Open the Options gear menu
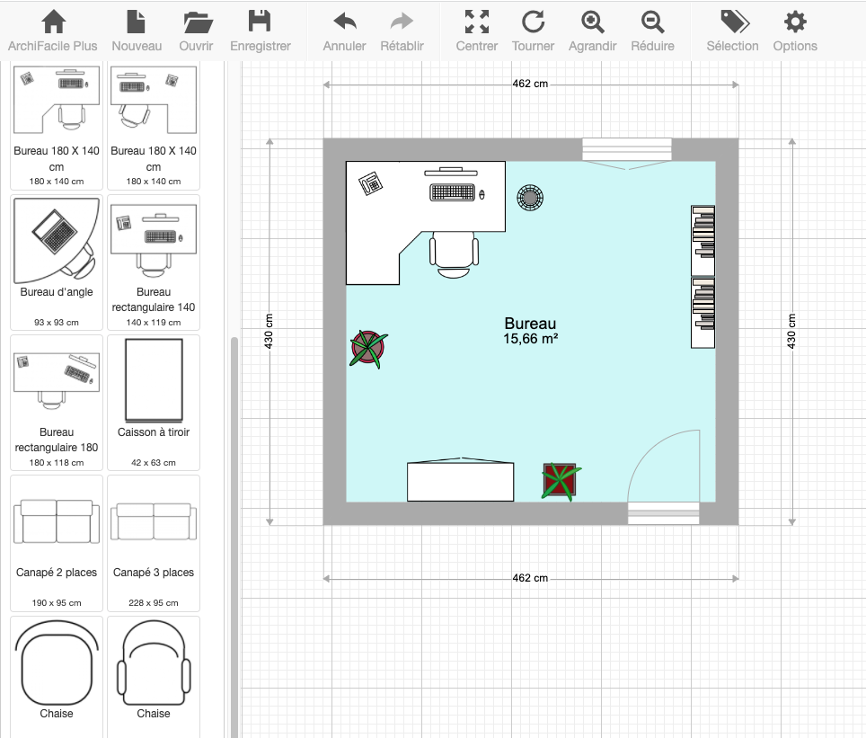Image resolution: width=866 pixels, height=738 pixels. (x=795, y=22)
